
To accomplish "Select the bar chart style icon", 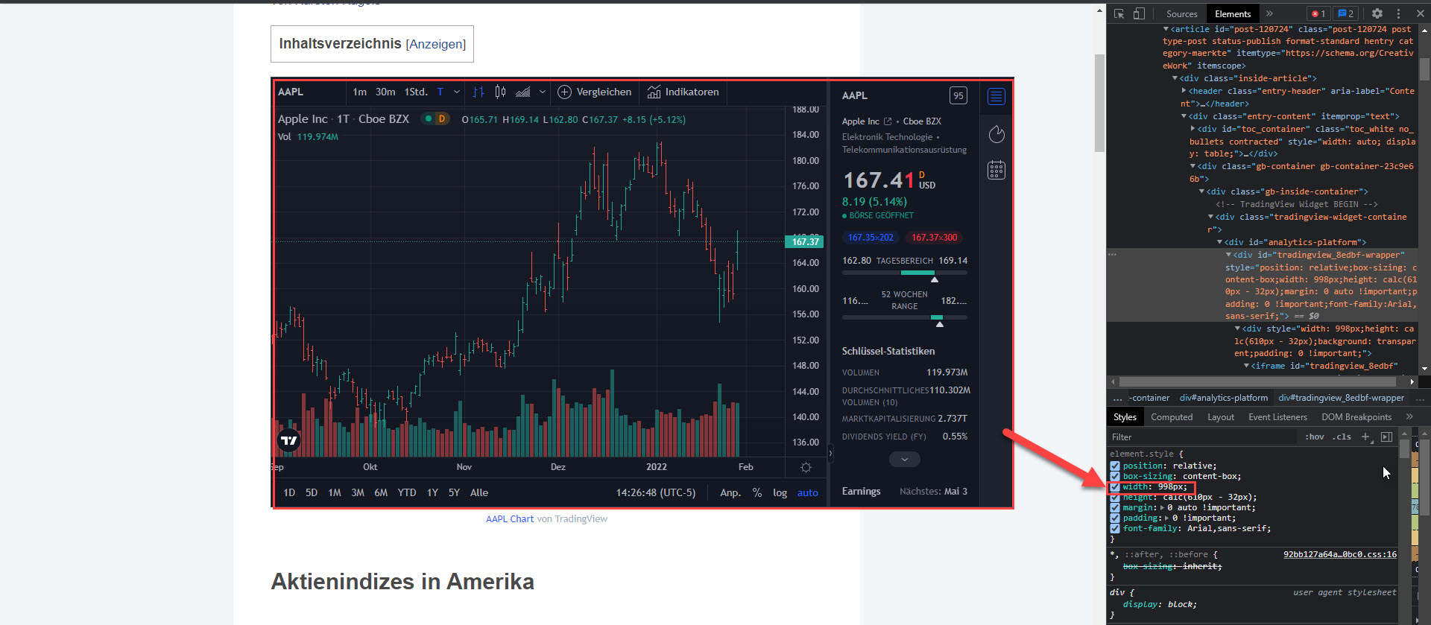I will pos(478,92).
